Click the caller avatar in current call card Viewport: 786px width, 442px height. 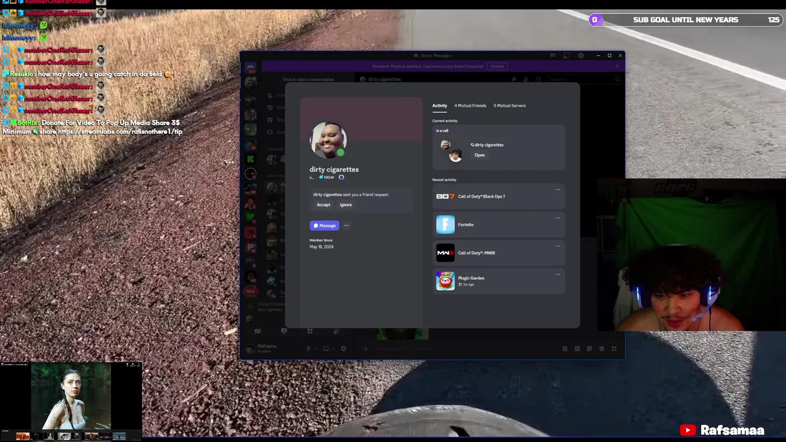(445, 145)
